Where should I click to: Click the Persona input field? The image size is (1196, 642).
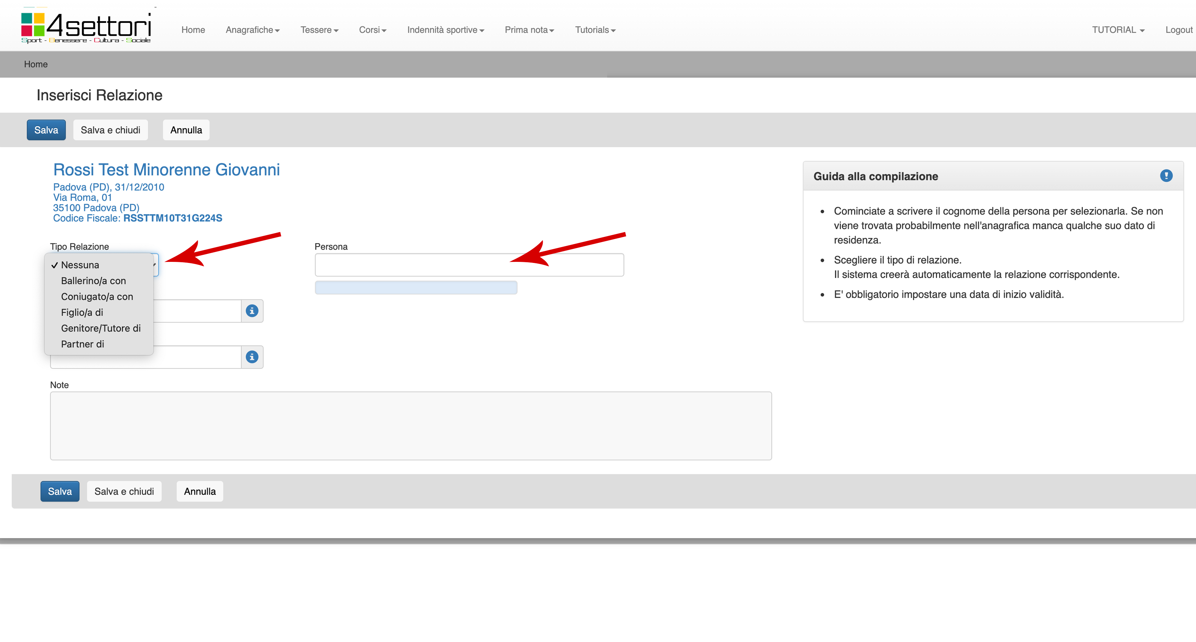[469, 265]
